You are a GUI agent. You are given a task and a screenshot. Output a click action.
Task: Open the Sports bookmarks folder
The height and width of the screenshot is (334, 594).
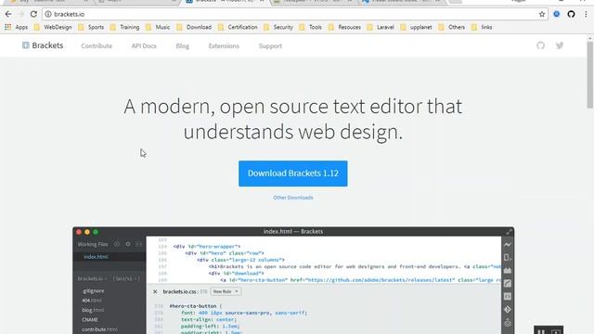pos(91,27)
